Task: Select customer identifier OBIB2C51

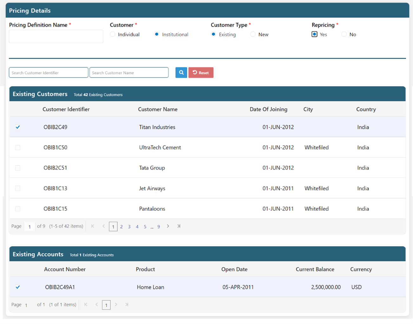Action: [x=55, y=168]
